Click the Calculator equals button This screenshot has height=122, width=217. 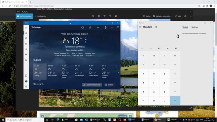pos(175,101)
